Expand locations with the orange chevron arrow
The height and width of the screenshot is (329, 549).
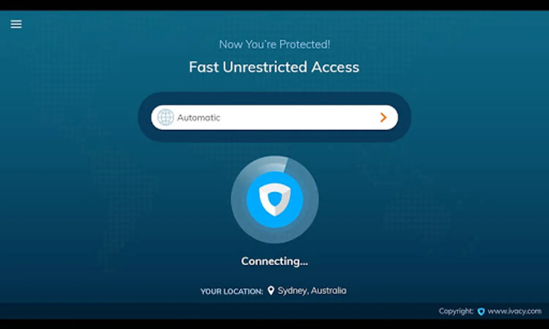pyautogui.click(x=383, y=117)
